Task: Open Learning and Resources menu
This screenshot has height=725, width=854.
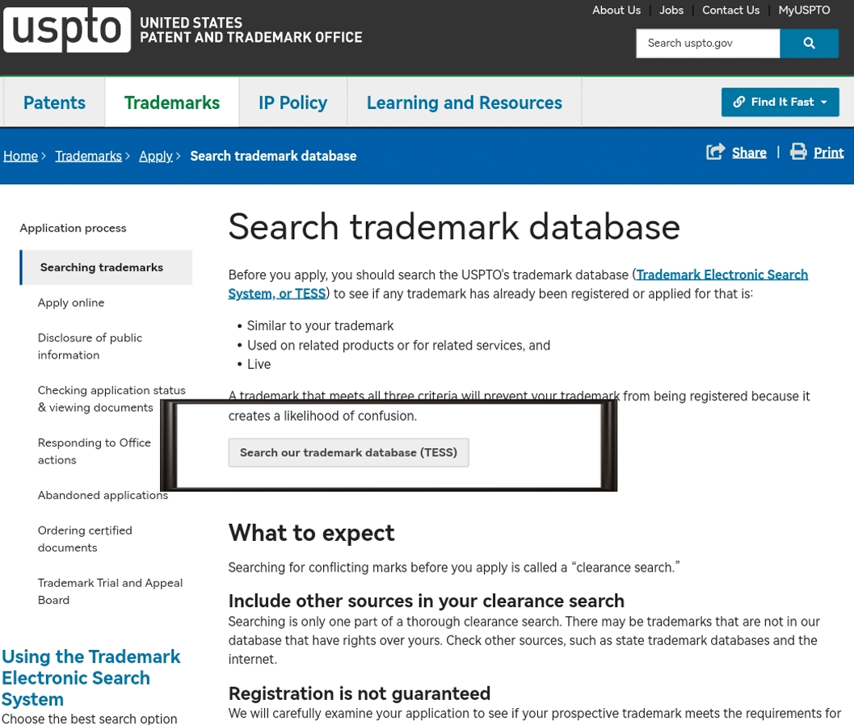Action: click(x=464, y=103)
